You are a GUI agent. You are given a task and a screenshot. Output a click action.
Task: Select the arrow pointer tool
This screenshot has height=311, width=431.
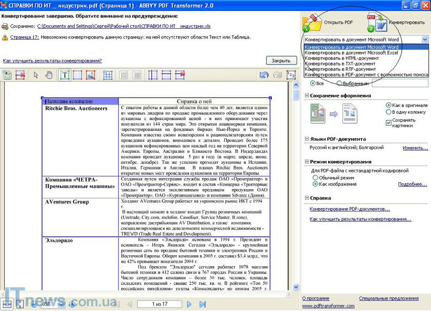36,75
